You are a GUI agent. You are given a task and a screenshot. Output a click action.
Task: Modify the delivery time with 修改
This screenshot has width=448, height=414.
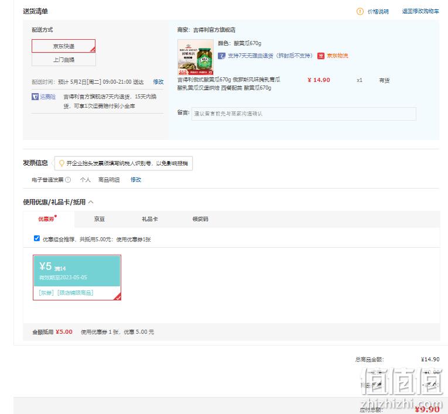[158, 82]
